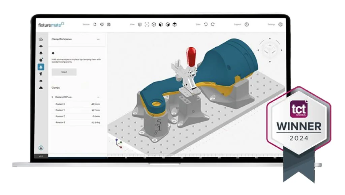Click the Select button in clamp panel
345x195 pixels.
(64, 72)
